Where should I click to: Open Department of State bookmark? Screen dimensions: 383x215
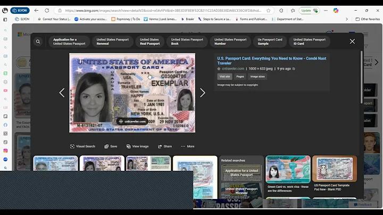click(x=287, y=19)
